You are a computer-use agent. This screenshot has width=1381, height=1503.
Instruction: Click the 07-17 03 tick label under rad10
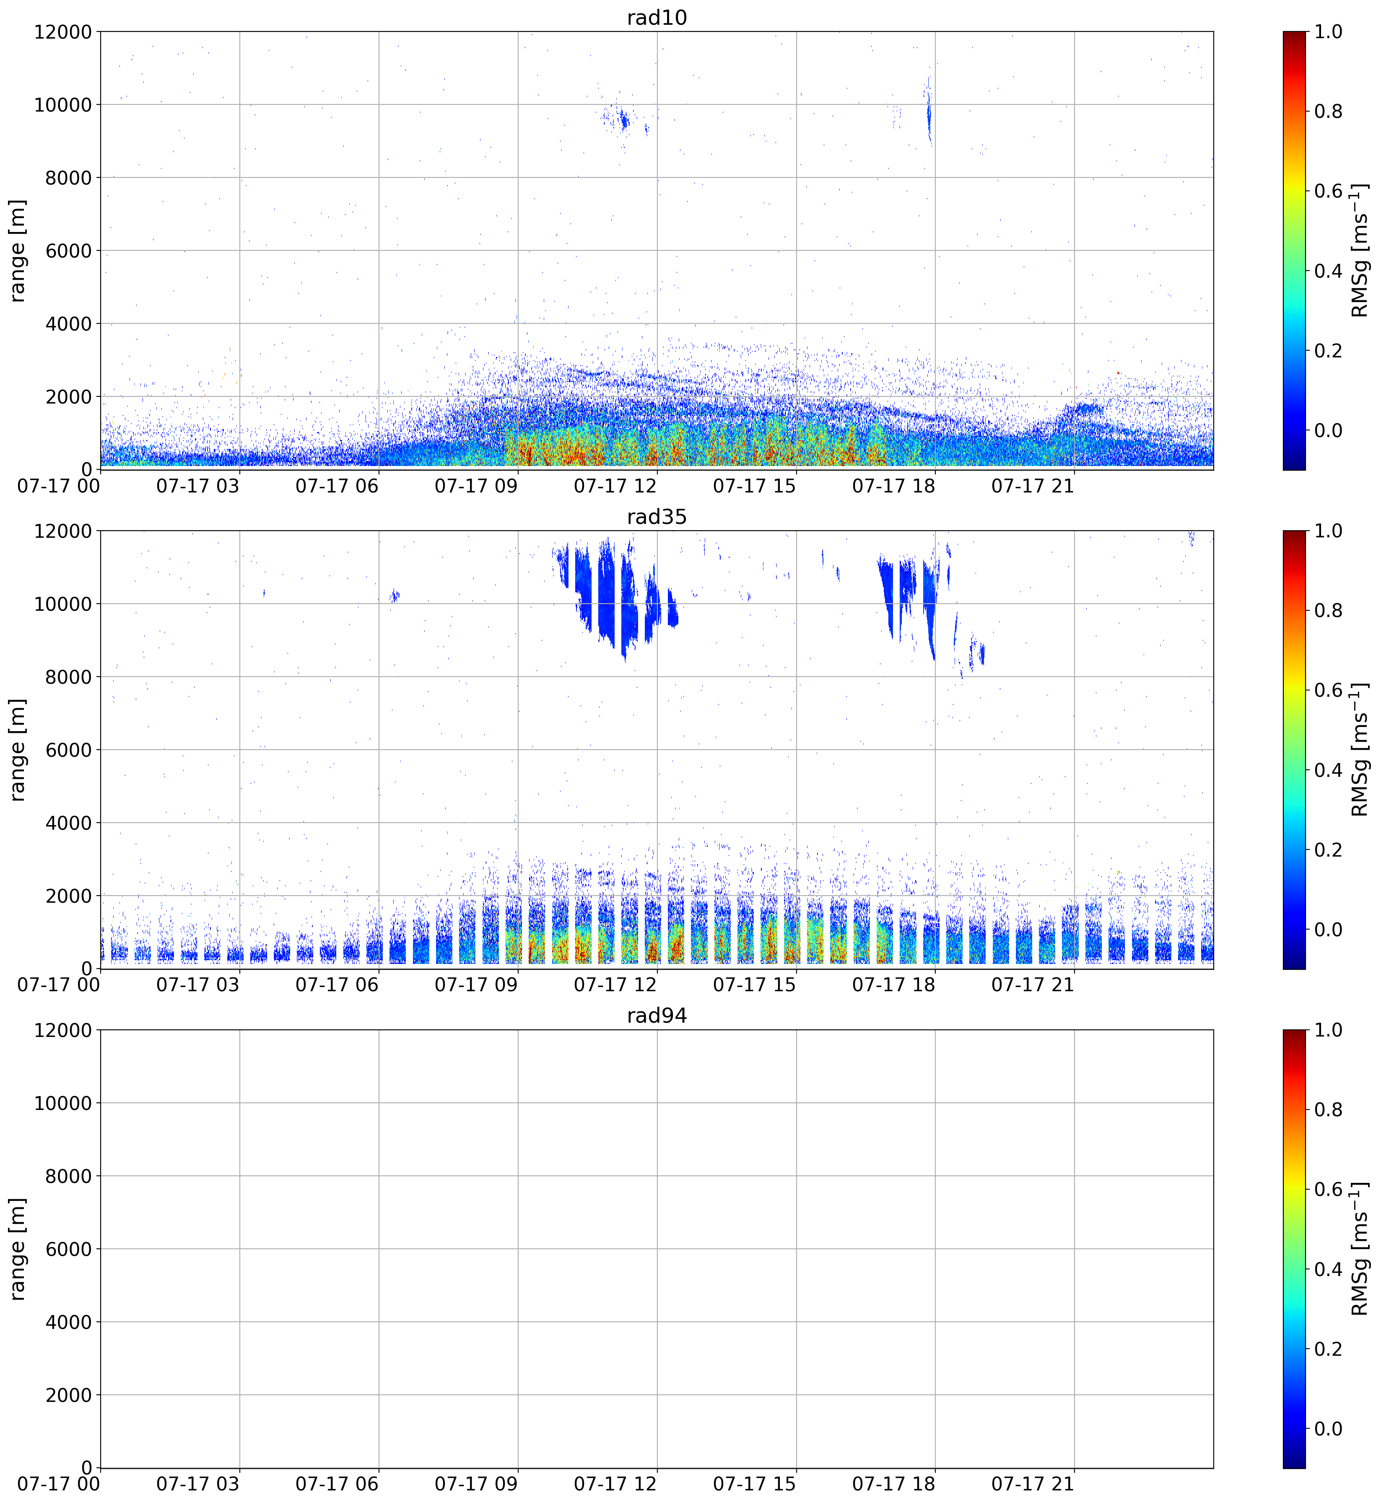click(x=197, y=486)
